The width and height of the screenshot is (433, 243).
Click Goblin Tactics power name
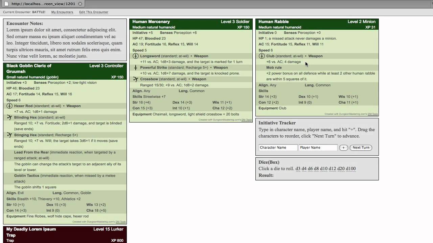point(27,175)
